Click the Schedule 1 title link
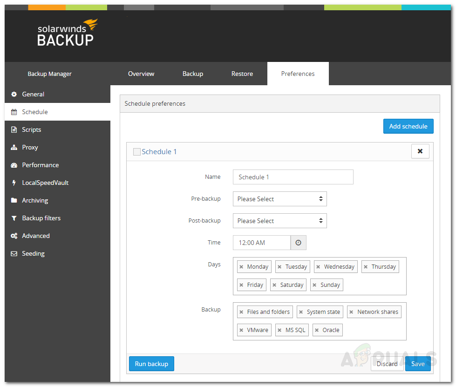Viewport: 456px width, 387px height. 159,152
